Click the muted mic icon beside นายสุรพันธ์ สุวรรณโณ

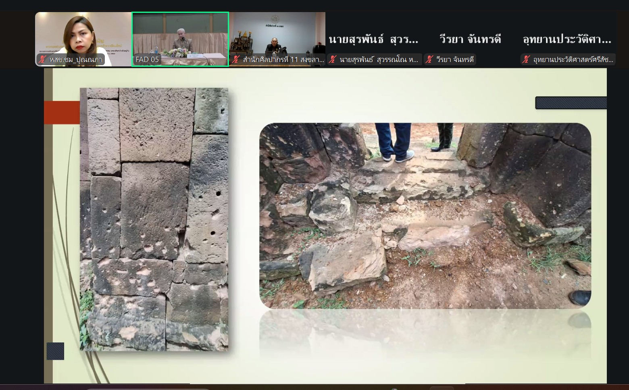point(333,60)
